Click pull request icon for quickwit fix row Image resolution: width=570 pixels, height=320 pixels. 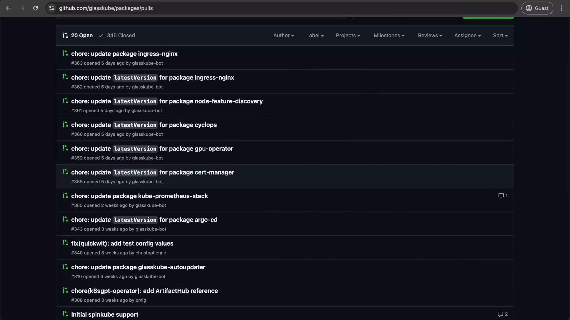coord(65,243)
